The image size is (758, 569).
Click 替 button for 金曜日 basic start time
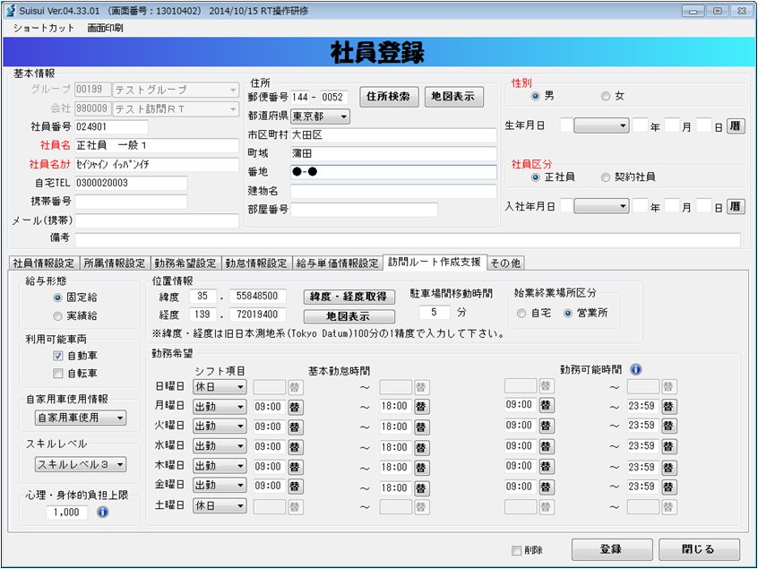tap(295, 487)
